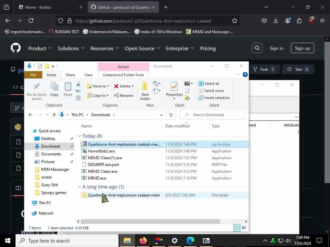
Task: Switch to large icons view icon
Action: 244,228
